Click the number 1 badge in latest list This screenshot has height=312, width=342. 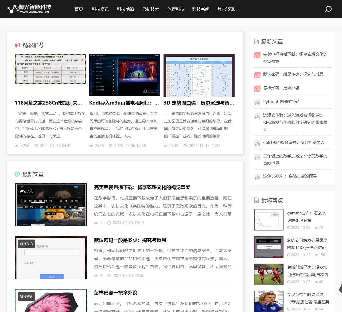(257, 55)
